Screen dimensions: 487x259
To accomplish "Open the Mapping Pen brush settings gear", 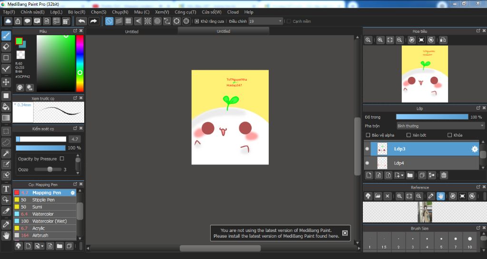I will click(x=73, y=193).
